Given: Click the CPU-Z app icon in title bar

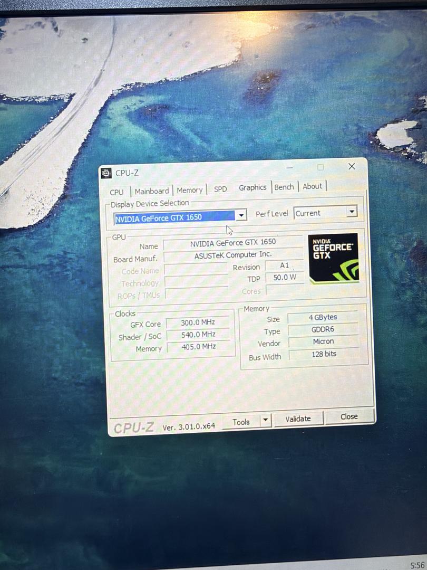Looking at the screenshot, I should point(106,174).
